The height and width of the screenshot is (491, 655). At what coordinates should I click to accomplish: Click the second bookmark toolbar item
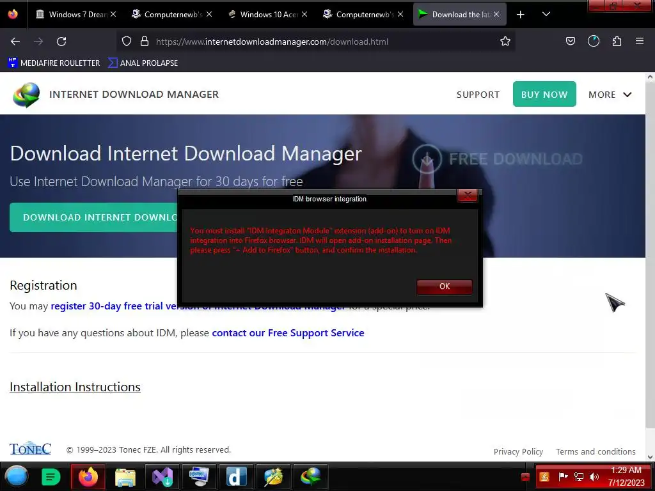point(143,63)
